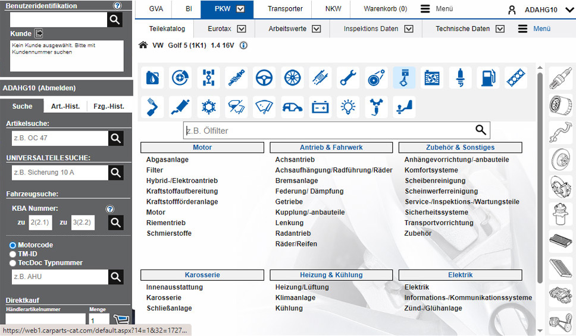Open Warenkorb (0) shopping cart
This screenshot has width=576, height=336.
(386, 9)
